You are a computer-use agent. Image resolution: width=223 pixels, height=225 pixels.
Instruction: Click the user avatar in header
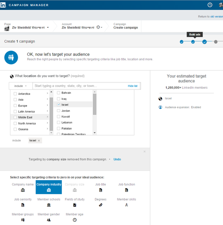click(x=221, y=5)
